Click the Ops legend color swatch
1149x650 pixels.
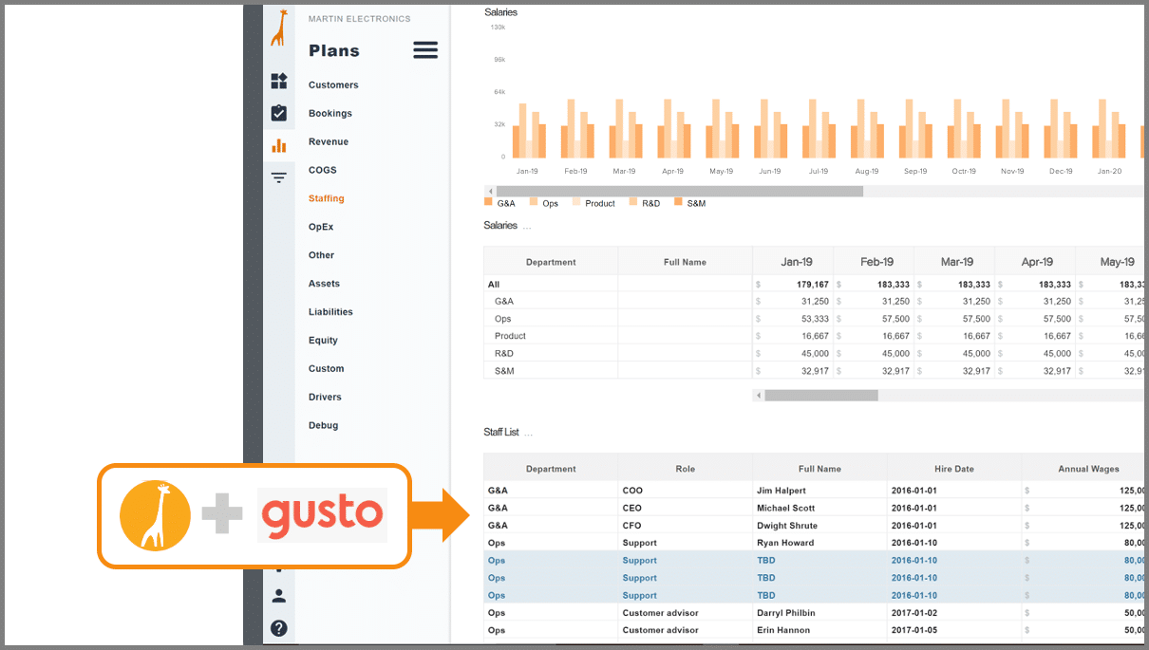pos(534,202)
